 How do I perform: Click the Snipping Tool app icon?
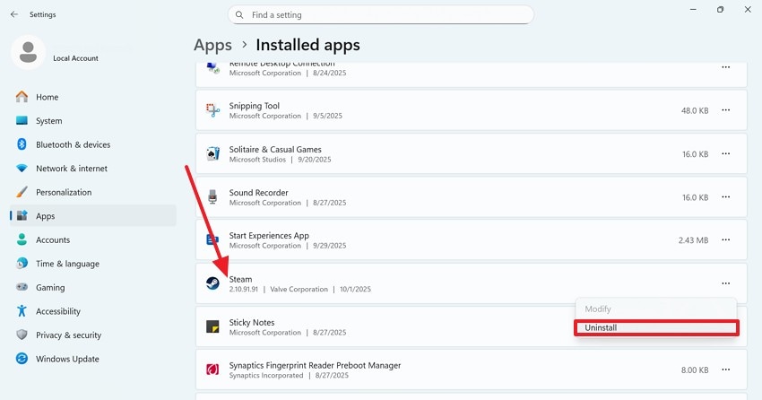[x=212, y=110]
